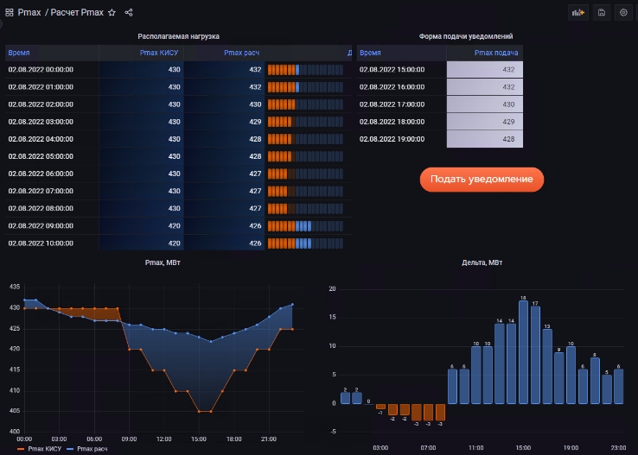This screenshot has height=455, width=638.
Task: Select Pmax подача field for 02.08.2022 15:00:00
Action: click(484, 69)
